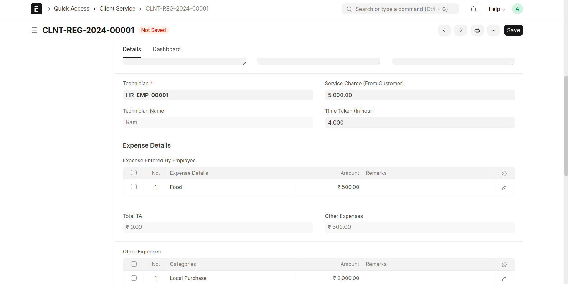Image resolution: width=568 pixels, height=284 pixels.
Task: Print the document using printer icon
Action: tap(477, 30)
